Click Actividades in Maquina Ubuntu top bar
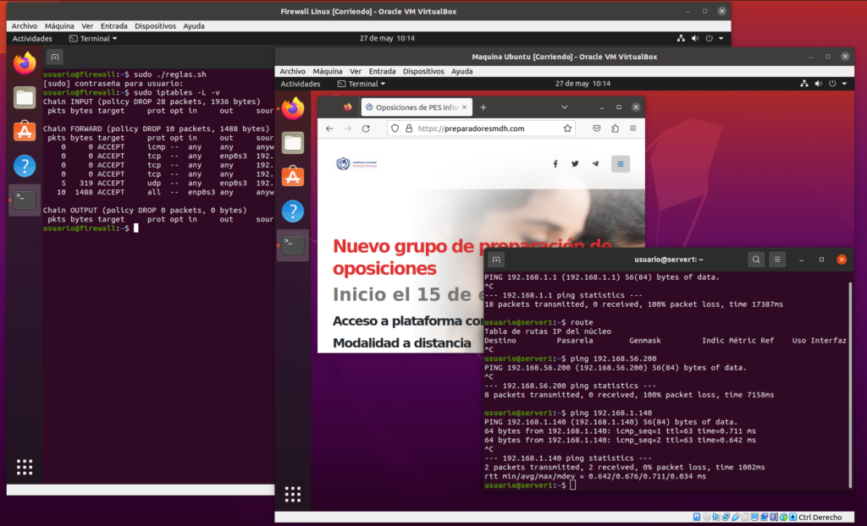This screenshot has height=526, width=867. click(x=301, y=84)
